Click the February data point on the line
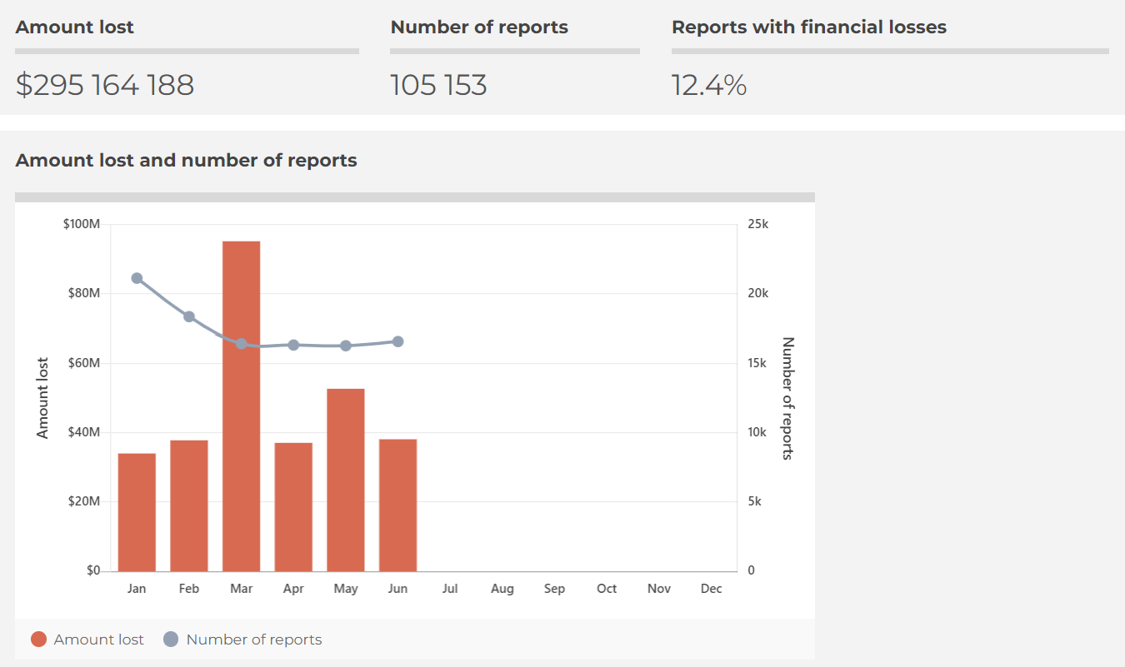Screen dimensions: 1125x667 (188, 316)
